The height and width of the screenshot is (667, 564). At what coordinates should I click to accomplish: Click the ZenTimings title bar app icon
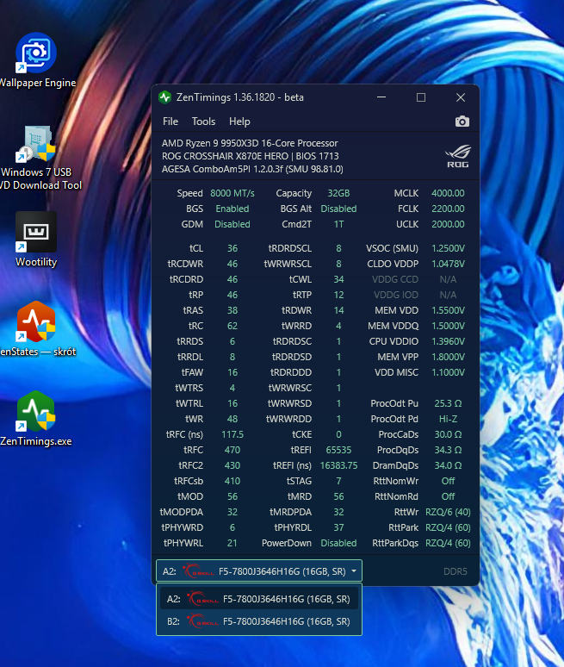pos(165,97)
